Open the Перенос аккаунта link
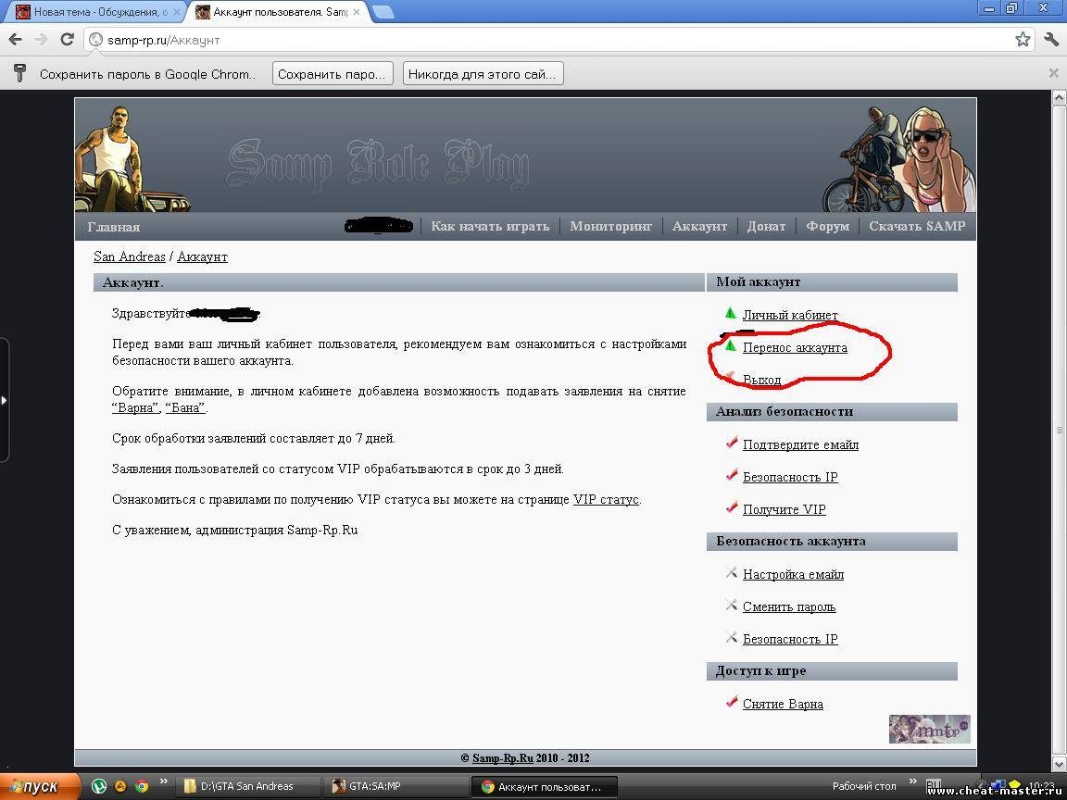 (795, 347)
